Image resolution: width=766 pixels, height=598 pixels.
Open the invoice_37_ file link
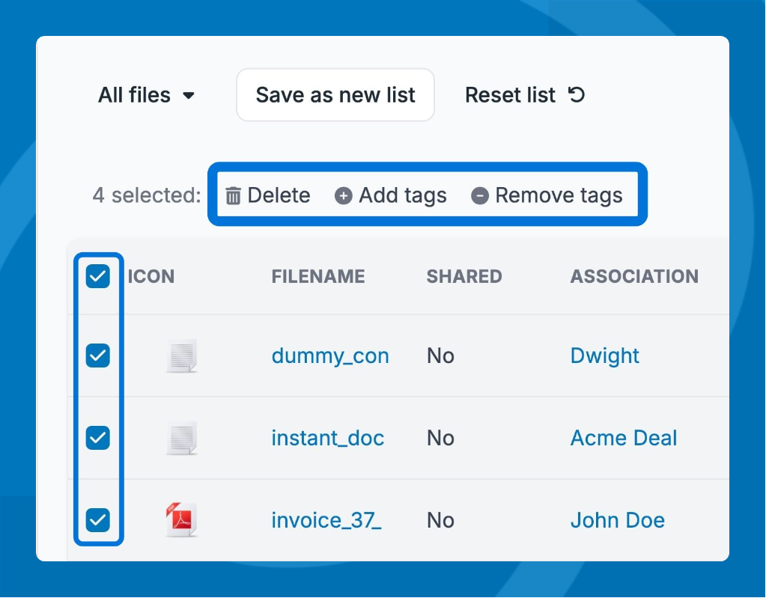click(326, 520)
